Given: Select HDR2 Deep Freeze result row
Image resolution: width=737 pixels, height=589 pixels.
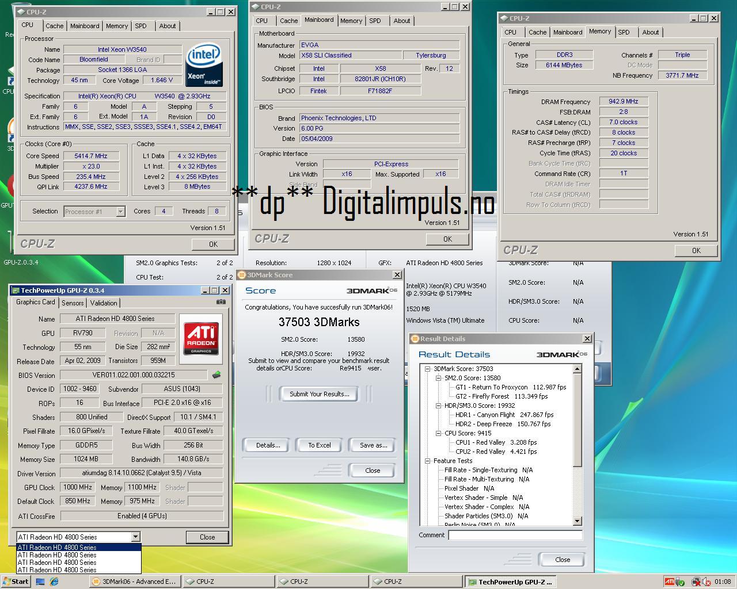Looking at the screenshot, I should 503,424.
